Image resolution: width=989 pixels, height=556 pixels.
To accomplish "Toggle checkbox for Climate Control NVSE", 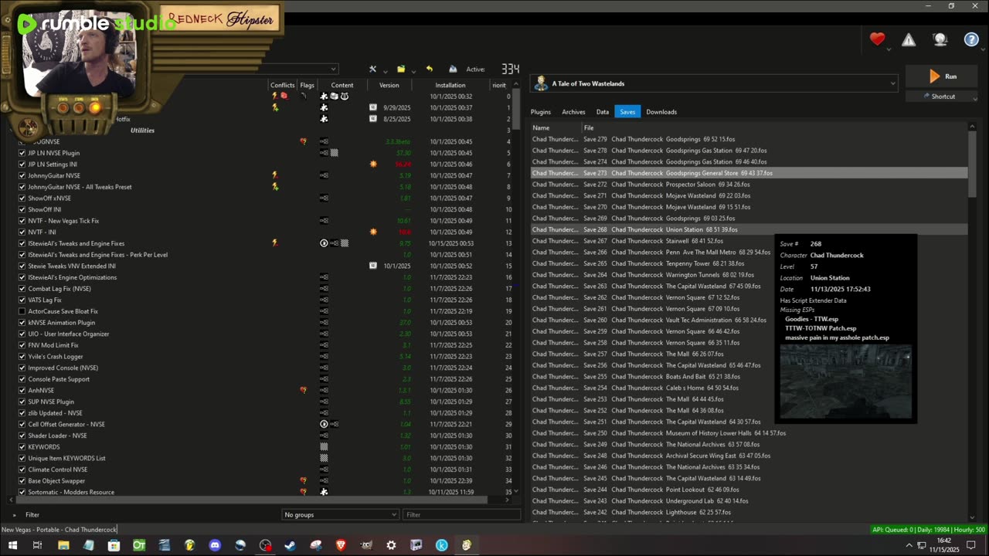I will (22, 470).
